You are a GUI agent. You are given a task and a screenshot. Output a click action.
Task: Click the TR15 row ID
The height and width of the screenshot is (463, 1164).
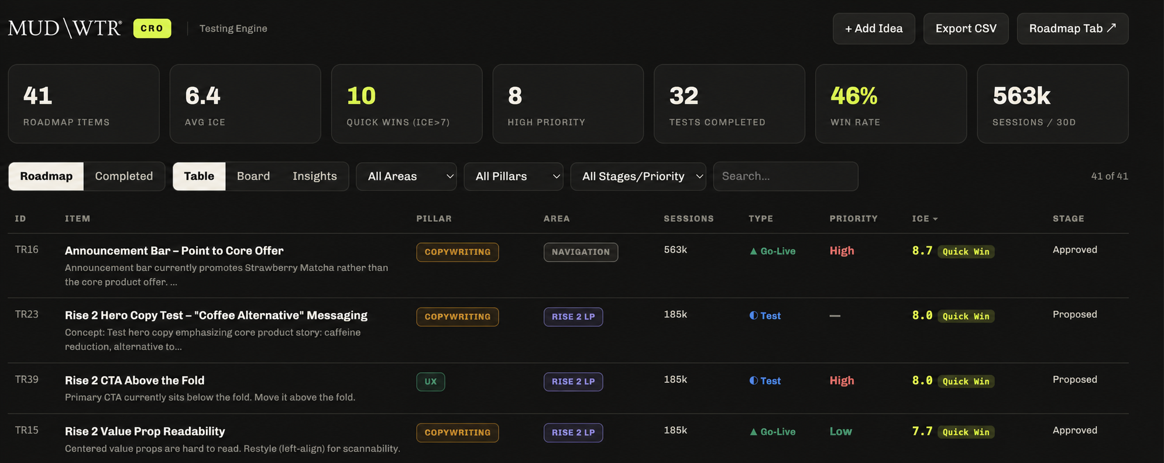click(x=26, y=430)
